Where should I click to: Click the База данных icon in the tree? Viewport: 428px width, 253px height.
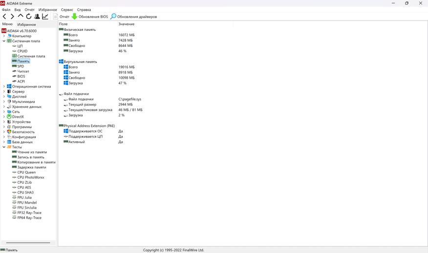[9, 142]
